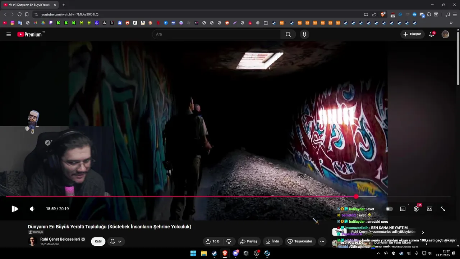Open Brave Shields lion icon

point(383,14)
